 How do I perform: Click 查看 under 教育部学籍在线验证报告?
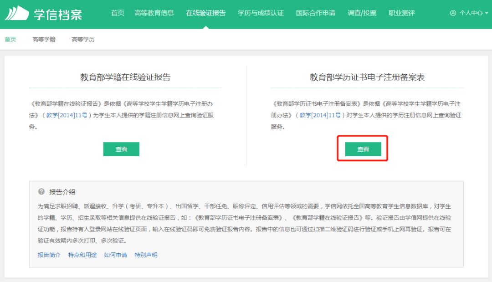coord(121,149)
